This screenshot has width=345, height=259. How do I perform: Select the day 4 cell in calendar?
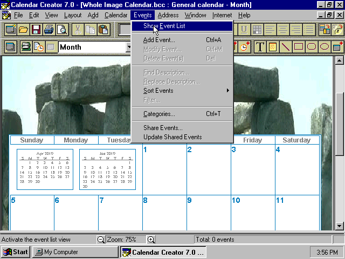click(x=297, y=169)
